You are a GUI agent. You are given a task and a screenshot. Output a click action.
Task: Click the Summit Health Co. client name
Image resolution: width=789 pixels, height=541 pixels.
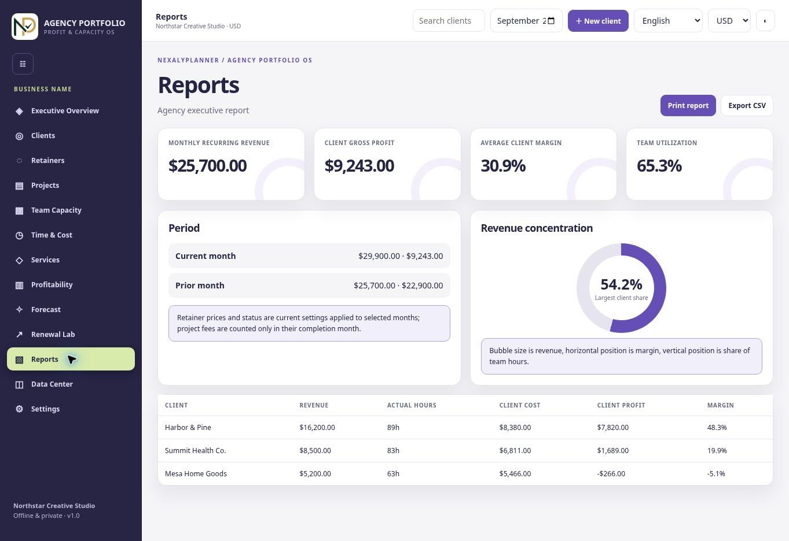[x=196, y=451]
